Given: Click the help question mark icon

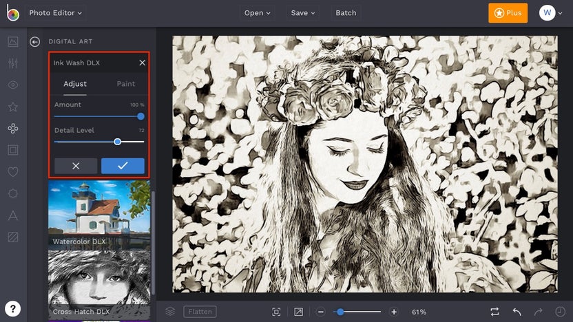Looking at the screenshot, I should pyautogui.click(x=13, y=308).
